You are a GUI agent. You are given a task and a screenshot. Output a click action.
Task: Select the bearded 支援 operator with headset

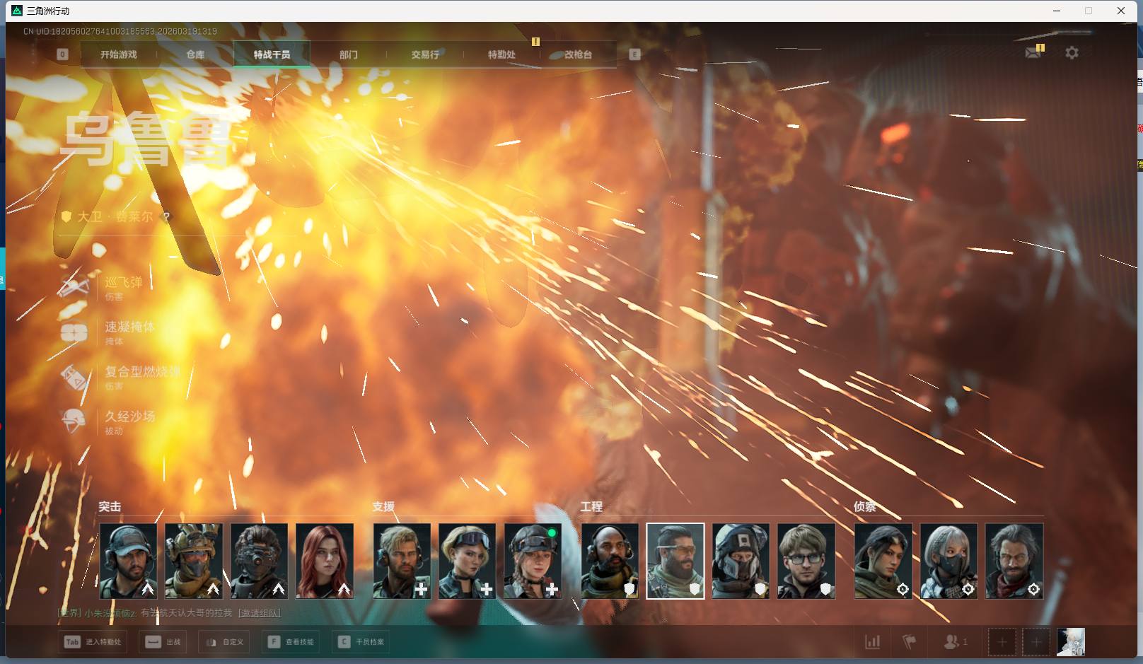pos(402,561)
